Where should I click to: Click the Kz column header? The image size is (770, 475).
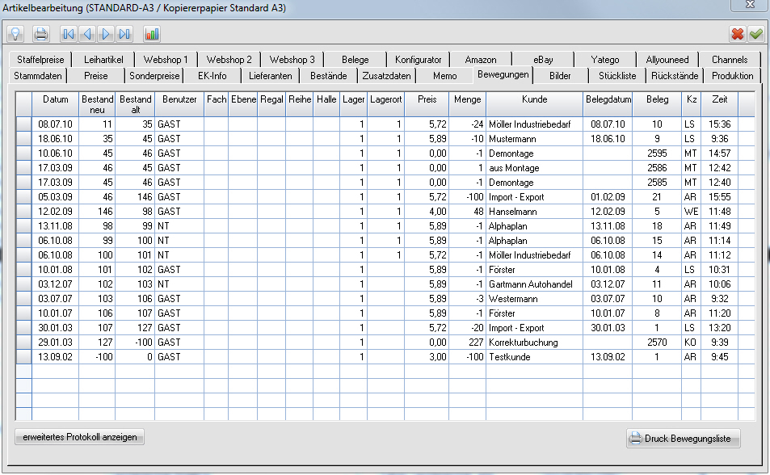692,104
